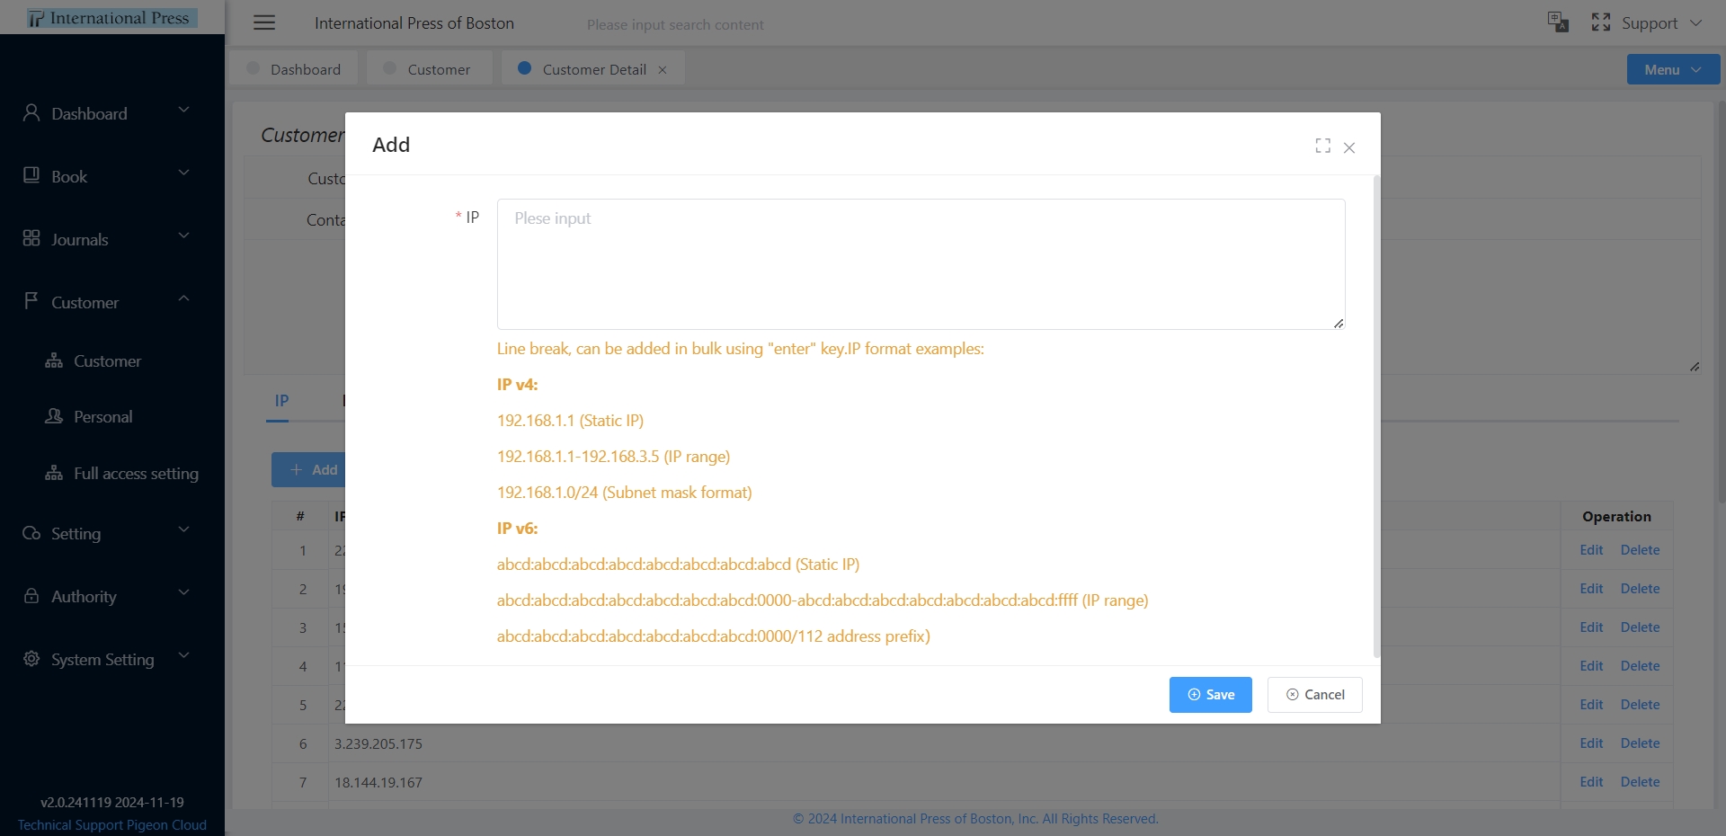Click the IP textarea input field
Viewport: 1726px width, 836px height.
click(921, 264)
